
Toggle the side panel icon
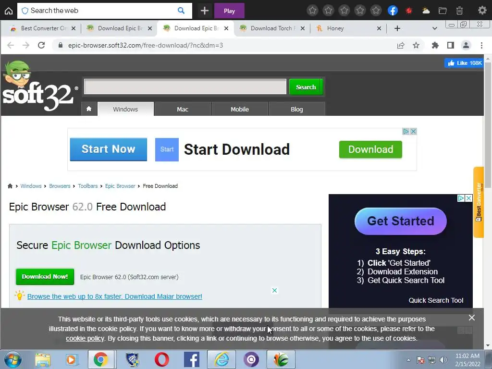[451, 46]
